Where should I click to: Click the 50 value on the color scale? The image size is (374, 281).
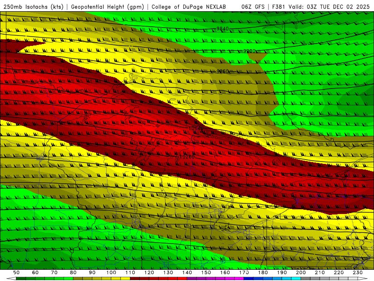tap(16, 273)
